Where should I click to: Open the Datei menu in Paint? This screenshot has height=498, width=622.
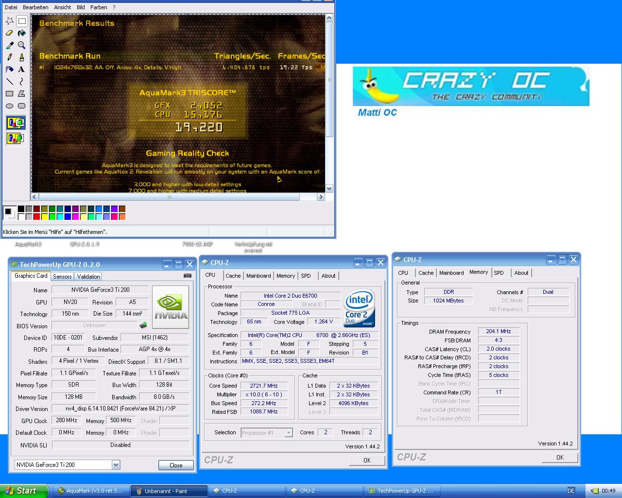(11, 7)
